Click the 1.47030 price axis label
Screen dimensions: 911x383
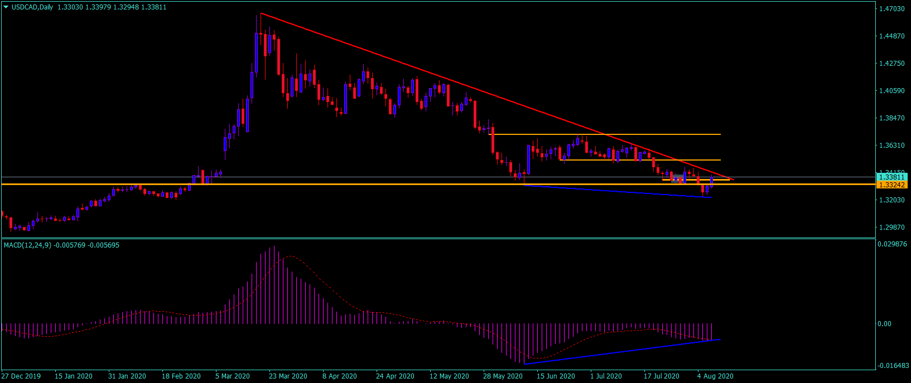tap(891, 9)
